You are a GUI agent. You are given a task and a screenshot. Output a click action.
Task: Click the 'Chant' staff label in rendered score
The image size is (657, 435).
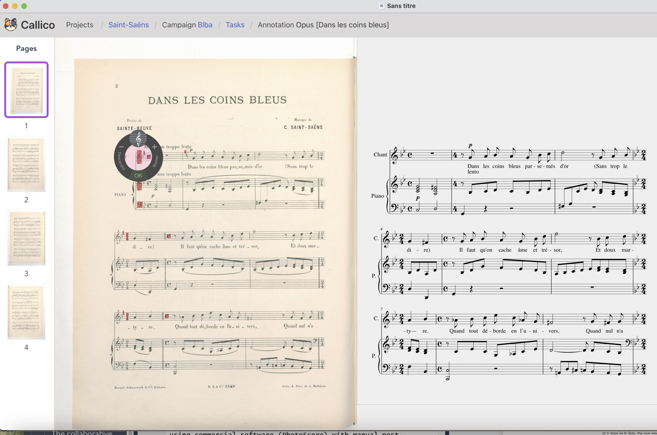coord(380,155)
